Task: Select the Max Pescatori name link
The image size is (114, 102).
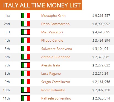Action: pos(52,32)
